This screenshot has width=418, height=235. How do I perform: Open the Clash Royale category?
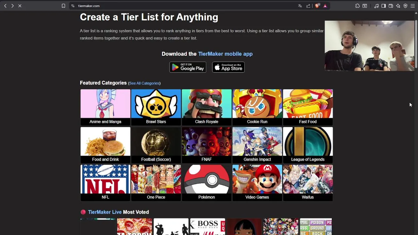tap(206, 107)
